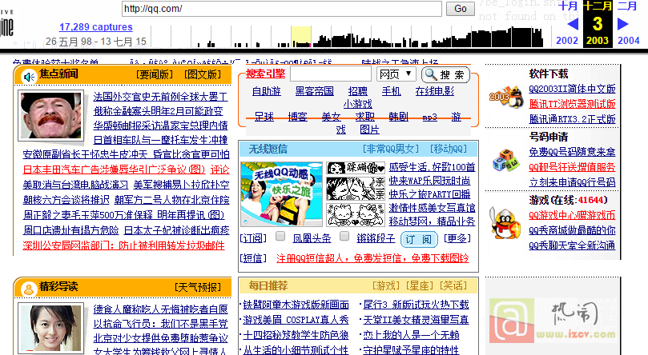Open the QQ2003II简体中文版 download link
The height and width of the screenshot is (355, 648).
pos(573,89)
